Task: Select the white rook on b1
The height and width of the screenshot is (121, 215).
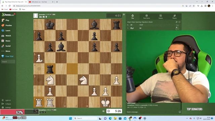Action: [x=50, y=102]
